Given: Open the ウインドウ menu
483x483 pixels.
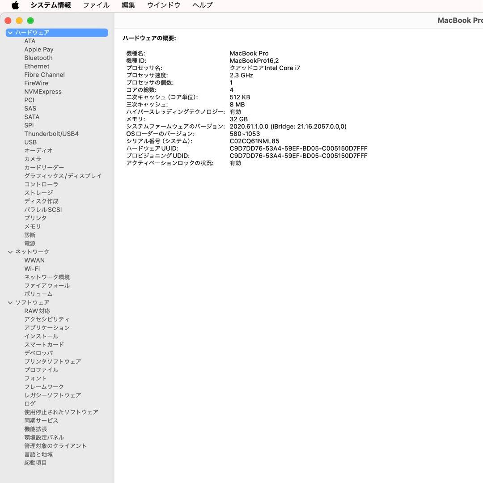Looking at the screenshot, I should click(x=164, y=5).
